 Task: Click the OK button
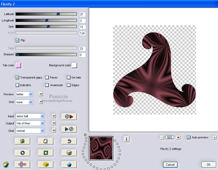click(x=209, y=165)
